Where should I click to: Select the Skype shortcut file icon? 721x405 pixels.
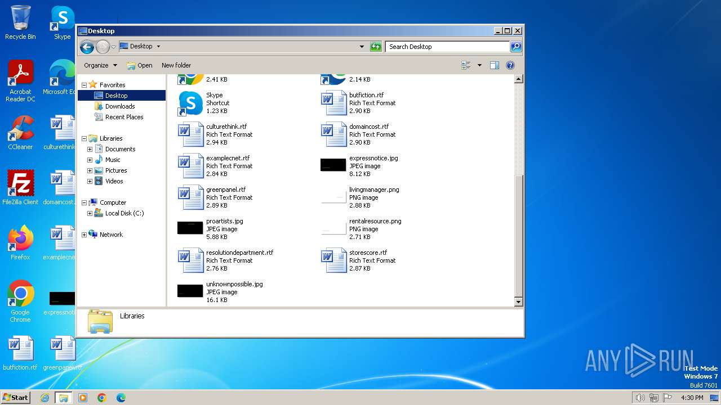(190, 103)
